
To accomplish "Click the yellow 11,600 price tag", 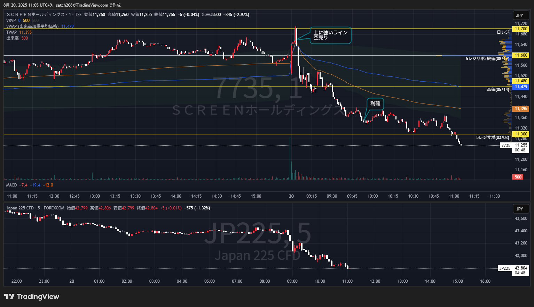I will [x=521, y=55].
